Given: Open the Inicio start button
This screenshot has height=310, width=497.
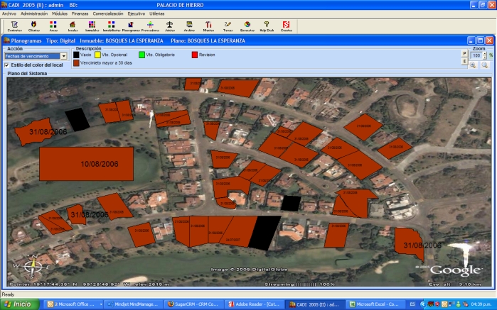Looking at the screenshot, I should pyautogui.click(x=19, y=304).
